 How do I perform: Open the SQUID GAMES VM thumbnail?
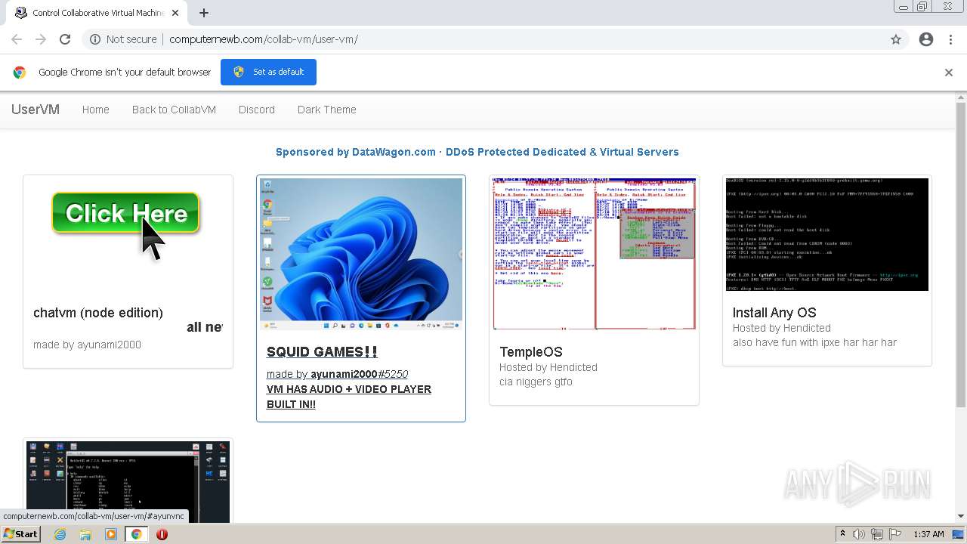pos(361,255)
